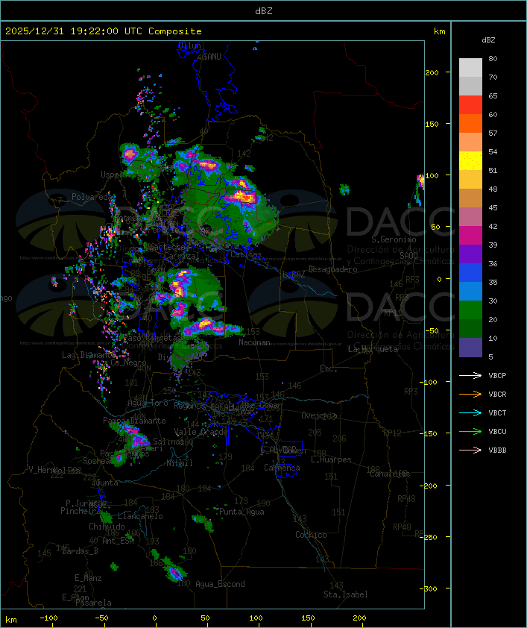Click the -300 km tick on right axis
This screenshot has width=527, height=628.
coord(430,588)
